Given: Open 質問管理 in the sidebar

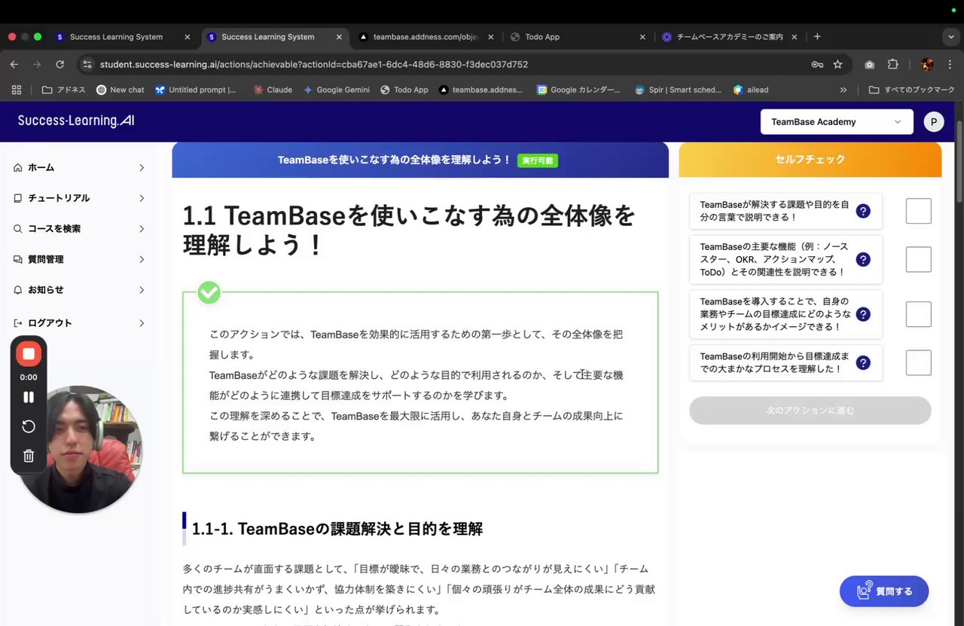Looking at the screenshot, I should [46, 259].
